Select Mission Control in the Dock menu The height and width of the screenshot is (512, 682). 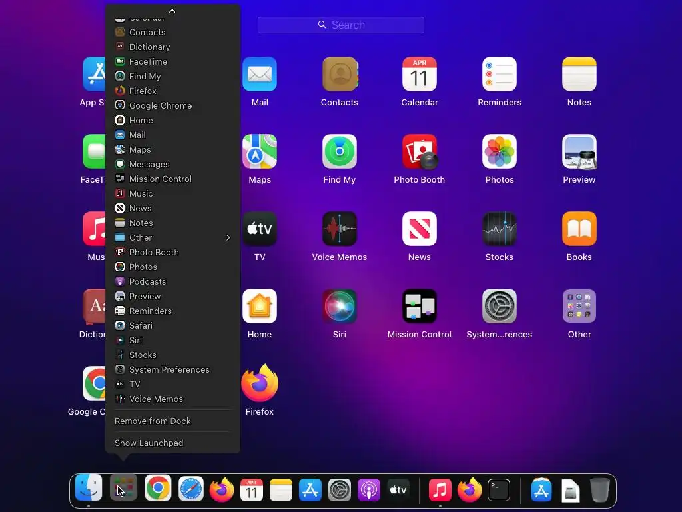[x=172, y=179]
